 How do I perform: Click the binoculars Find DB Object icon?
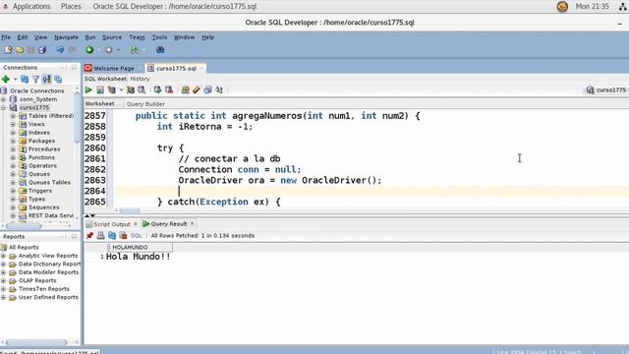pyautogui.click(x=160, y=50)
